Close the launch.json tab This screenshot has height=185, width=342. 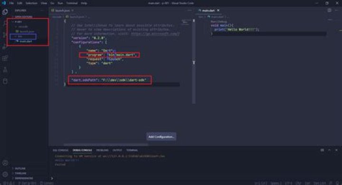(x=72, y=10)
